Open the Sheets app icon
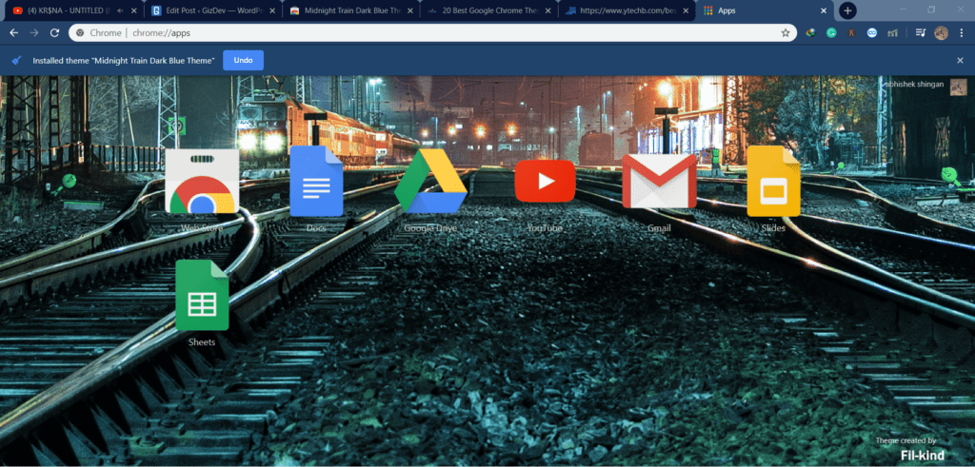Image resolution: width=975 pixels, height=467 pixels. coord(202,295)
